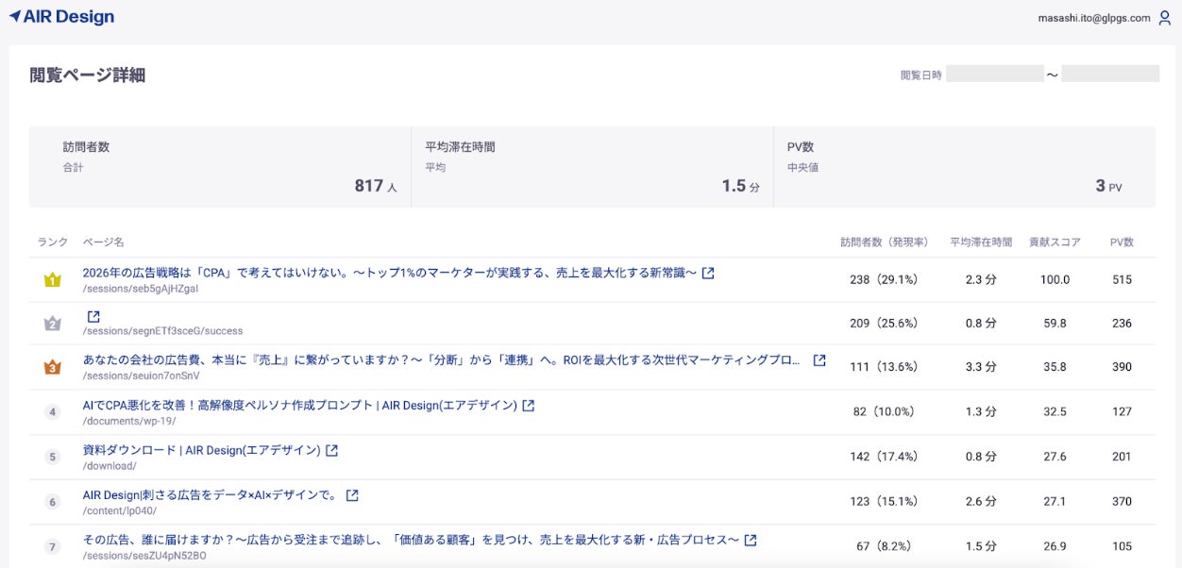Click the end date field of 閲覧日時
The width and height of the screenshot is (1182, 568).
(1110, 74)
